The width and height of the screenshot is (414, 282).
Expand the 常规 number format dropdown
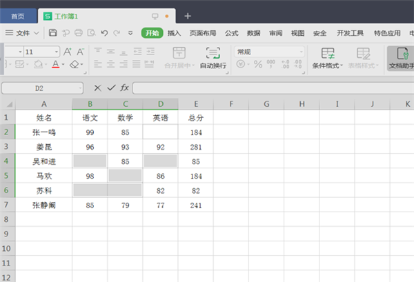301,52
